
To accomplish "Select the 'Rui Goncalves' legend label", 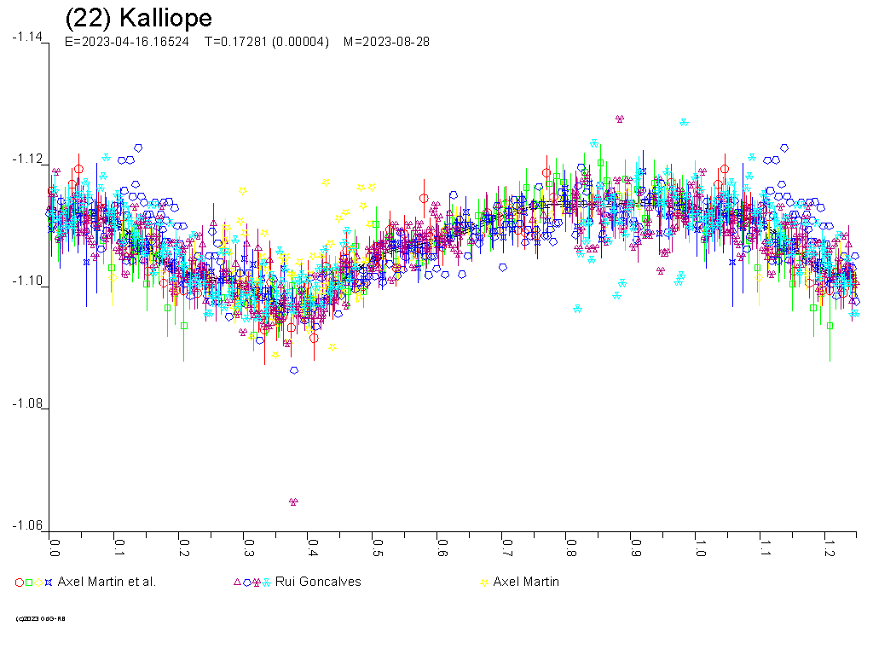I will coord(318,582).
